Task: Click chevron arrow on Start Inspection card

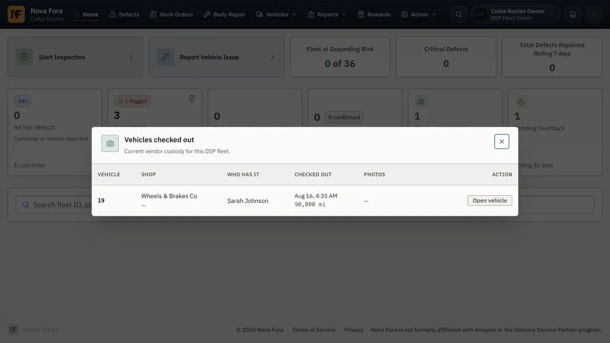Action: pyautogui.click(x=131, y=57)
